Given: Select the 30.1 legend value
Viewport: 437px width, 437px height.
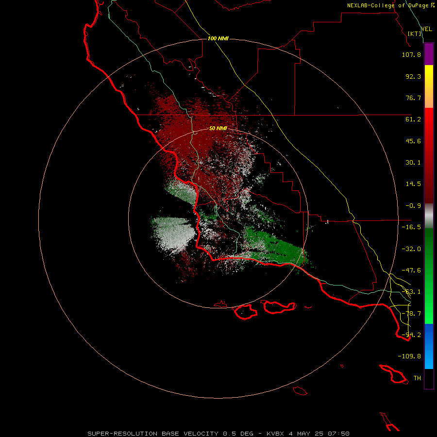Looking at the screenshot, I should tap(413, 163).
